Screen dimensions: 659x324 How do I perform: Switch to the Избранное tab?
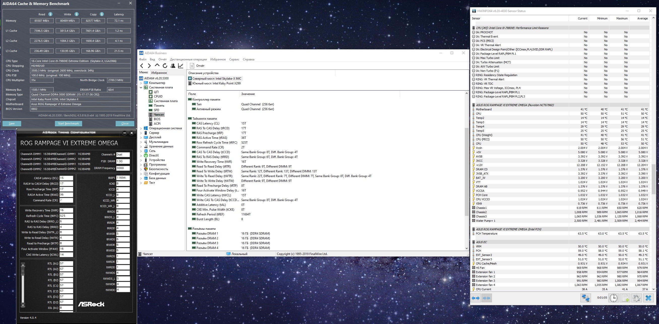[x=159, y=73]
